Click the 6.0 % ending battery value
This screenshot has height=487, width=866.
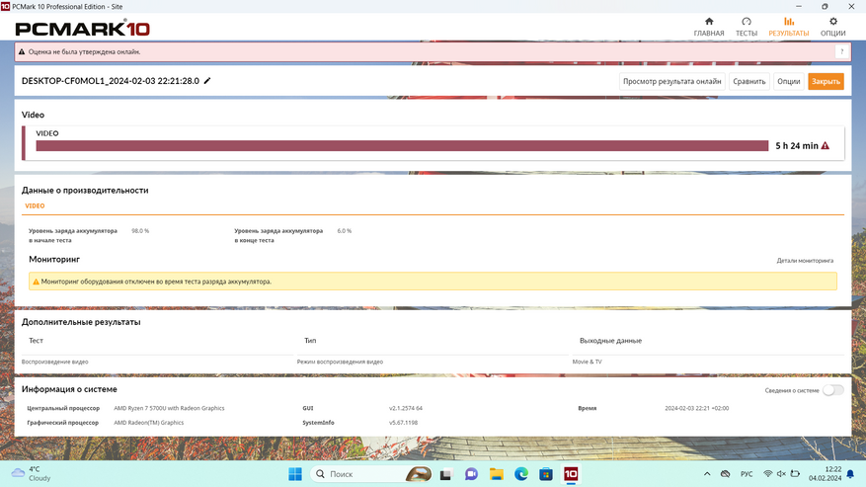[x=344, y=231]
